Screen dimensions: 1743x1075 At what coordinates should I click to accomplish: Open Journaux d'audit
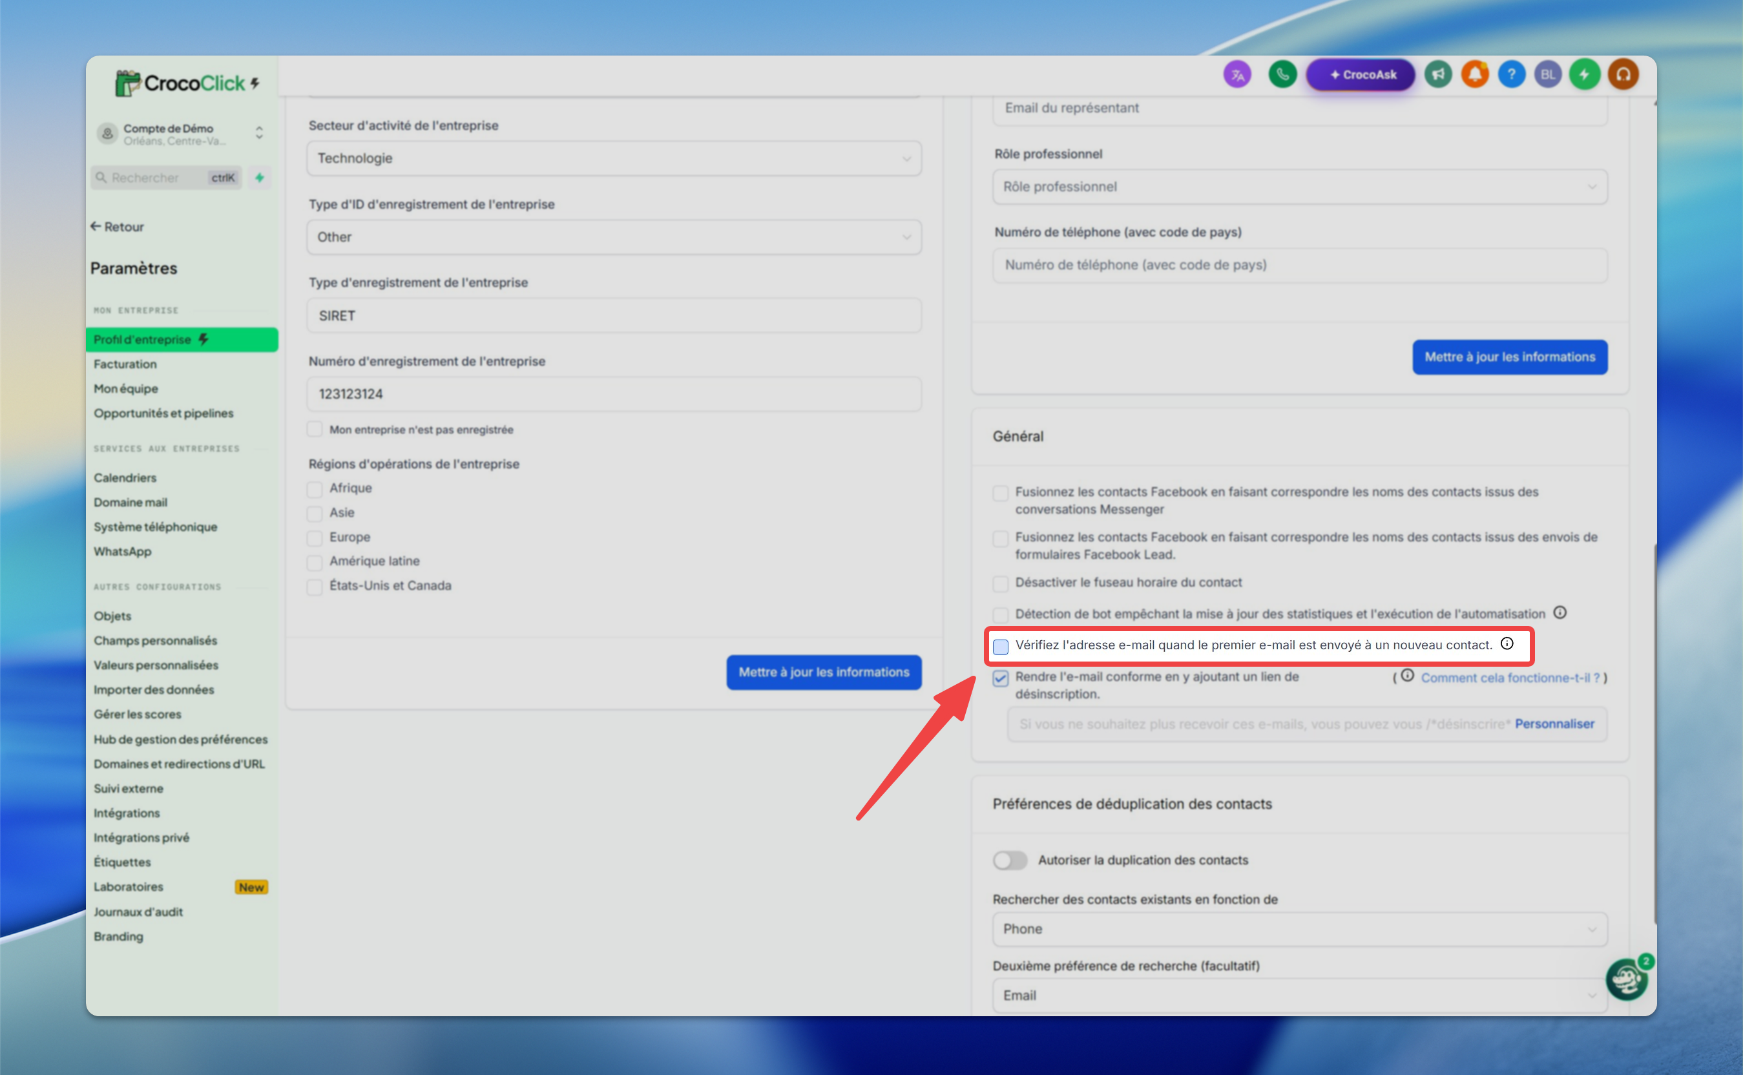coord(138,912)
